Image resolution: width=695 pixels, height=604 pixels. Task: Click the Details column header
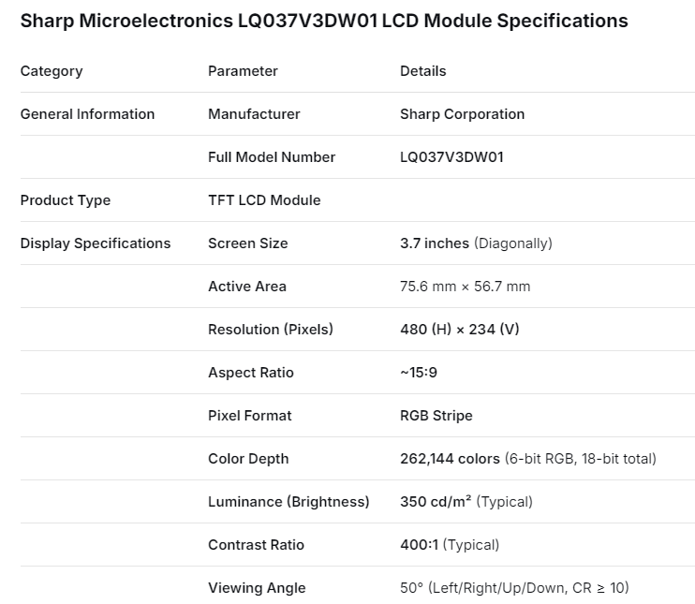[422, 71]
